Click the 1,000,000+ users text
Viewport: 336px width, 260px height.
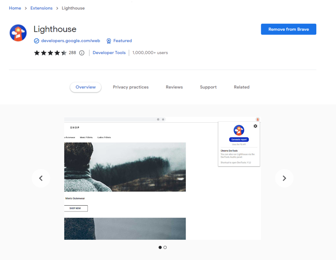click(150, 53)
